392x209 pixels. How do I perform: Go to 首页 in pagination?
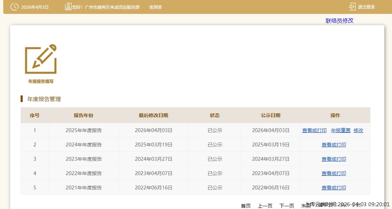[x=246, y=206]
